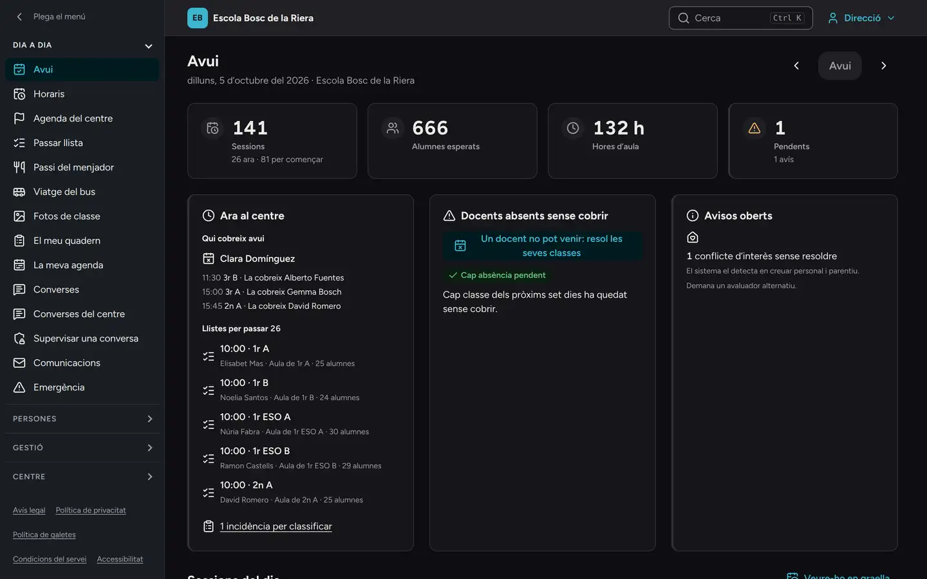Click the Converses chat icon
927x579 pixels.
19,289
